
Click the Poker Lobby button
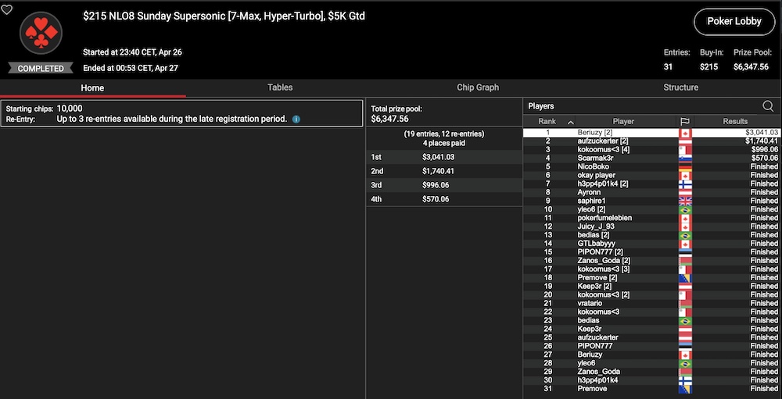click(x=733, y=21)
